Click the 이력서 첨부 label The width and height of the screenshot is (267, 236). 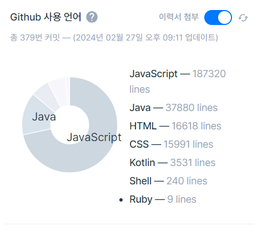tap(179, 17)
